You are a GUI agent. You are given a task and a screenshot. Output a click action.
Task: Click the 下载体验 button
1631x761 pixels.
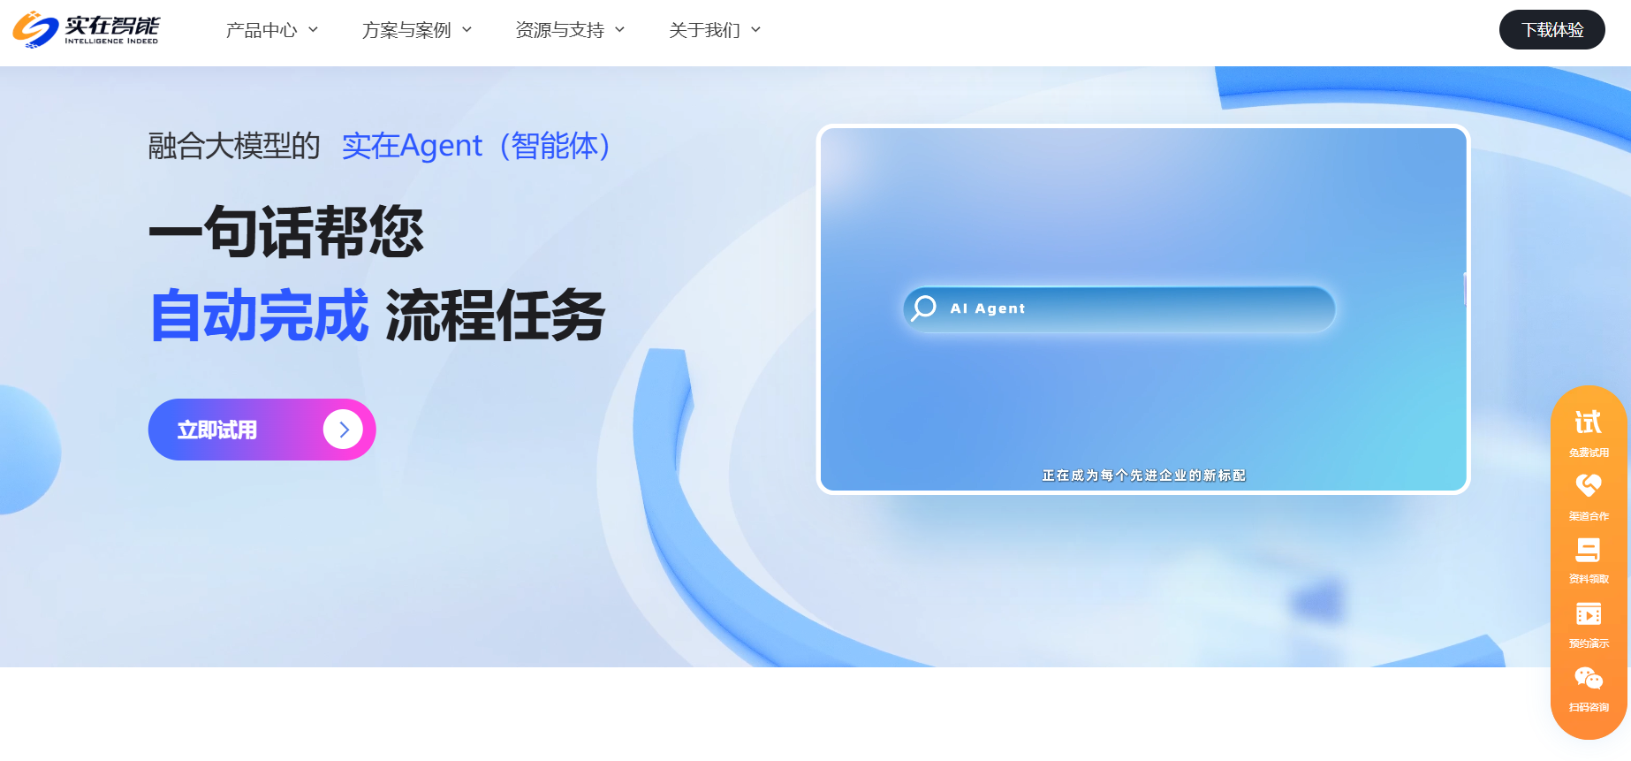pos(1552,30)
